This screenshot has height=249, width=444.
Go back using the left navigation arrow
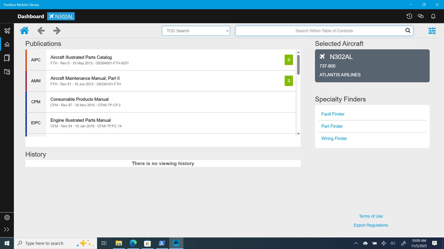41,30
